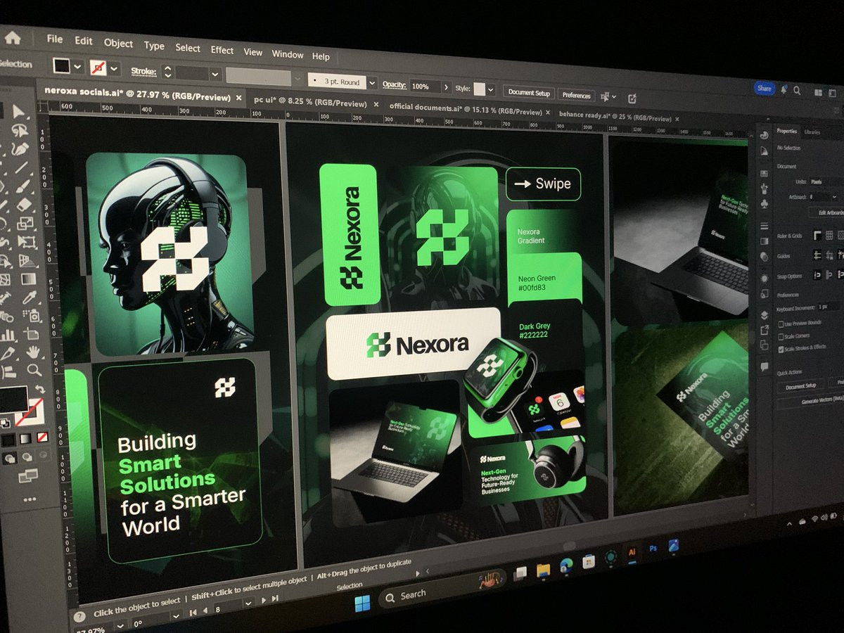The height and width of the screenshot is (633, 844).
Task: Enable Scale Corners checkbox
Action: pos(781,337)
